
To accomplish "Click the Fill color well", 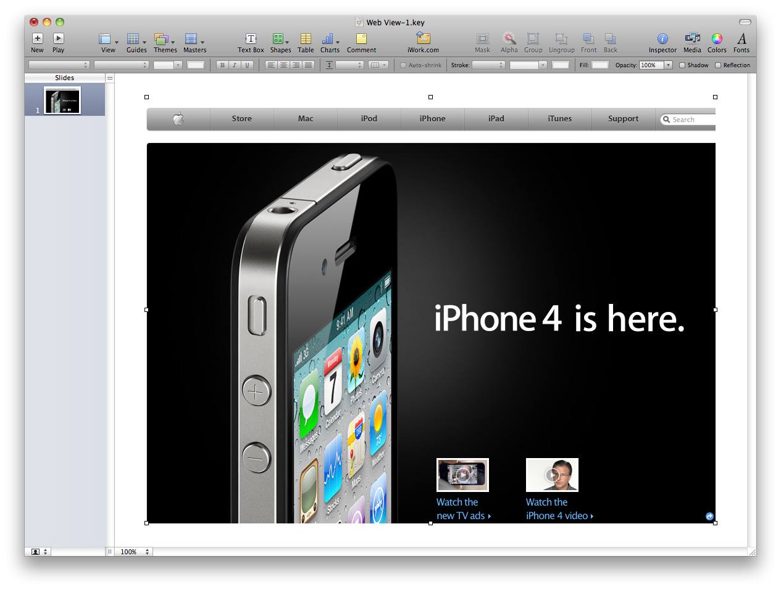I will point(599,65).
